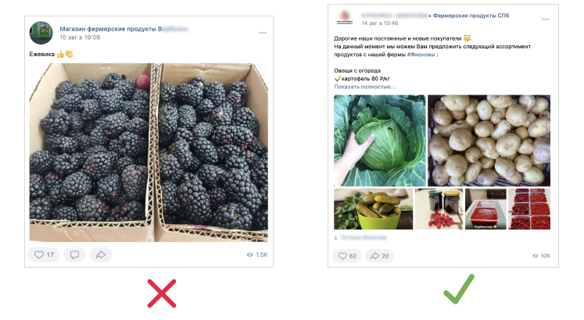Viewport: 584px width, 320px height.
Task: Open the #Фионовы hashtag link
Action: pyautogui.click(x=421, y=55)
